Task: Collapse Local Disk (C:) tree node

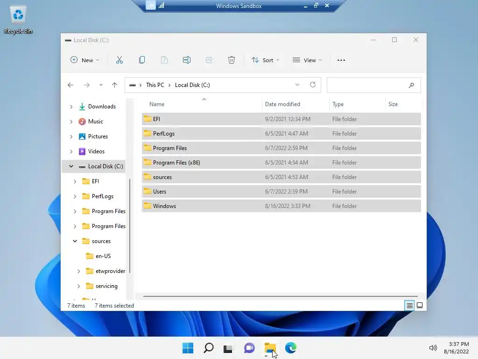Action: (71, 166)
